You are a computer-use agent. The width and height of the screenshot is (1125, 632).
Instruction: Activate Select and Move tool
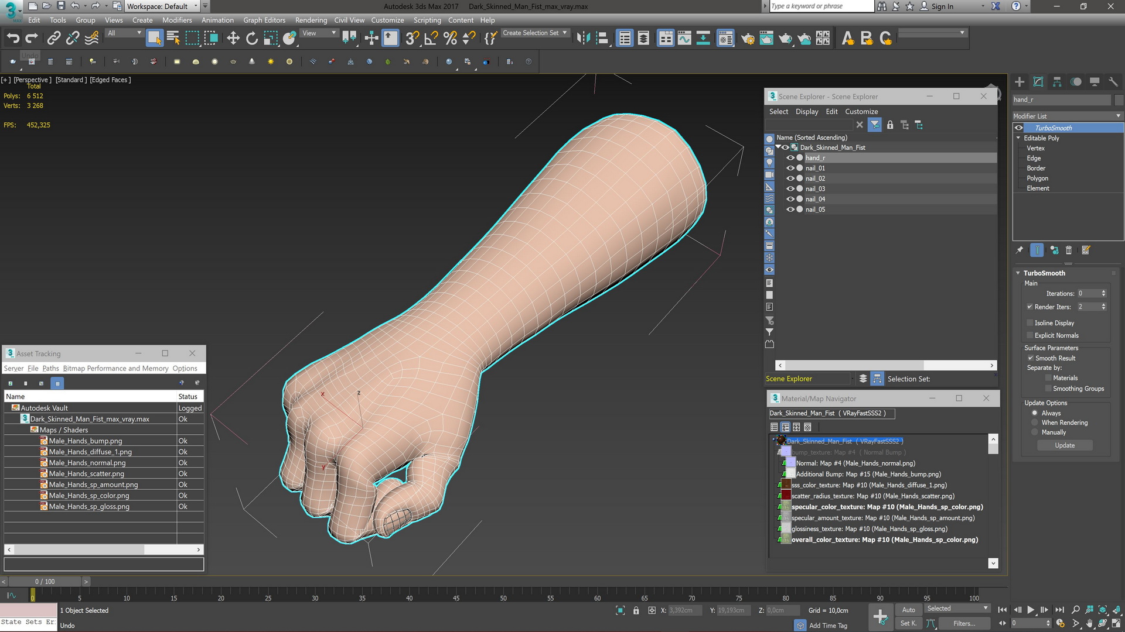[x=233, y=38]
